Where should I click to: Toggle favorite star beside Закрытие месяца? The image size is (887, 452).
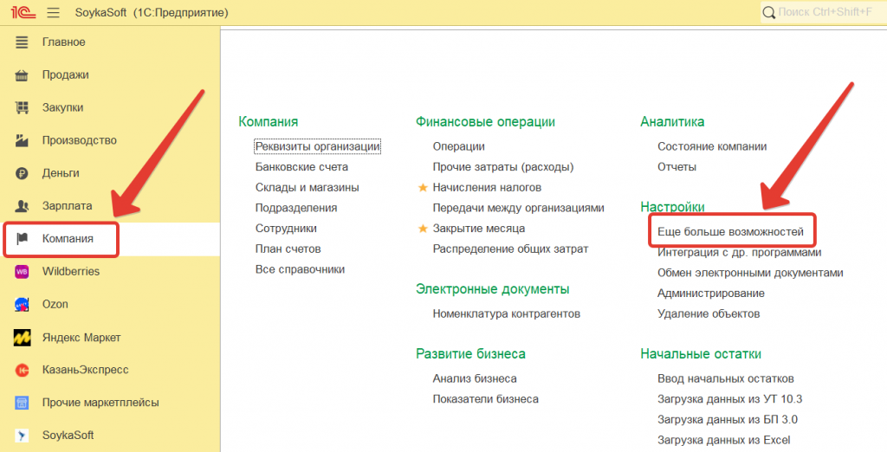(x=423, y=229)
